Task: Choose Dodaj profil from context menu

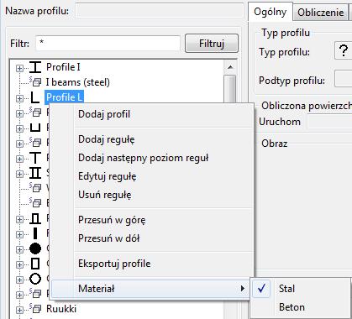Action: [x=152, y=114]
